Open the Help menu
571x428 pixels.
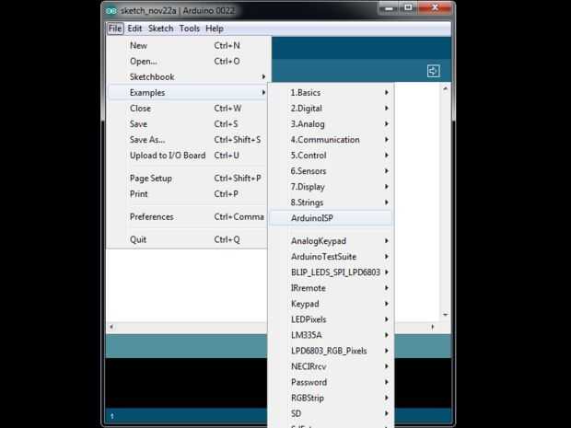(x=214, y=29)
